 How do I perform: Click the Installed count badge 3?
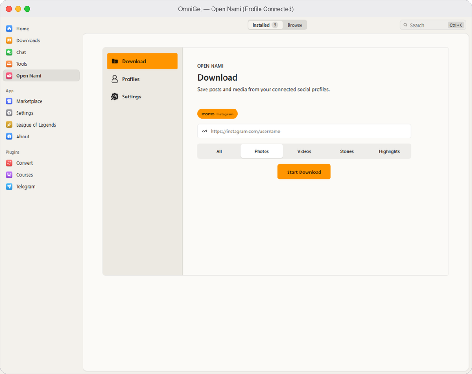pos(275,25)
